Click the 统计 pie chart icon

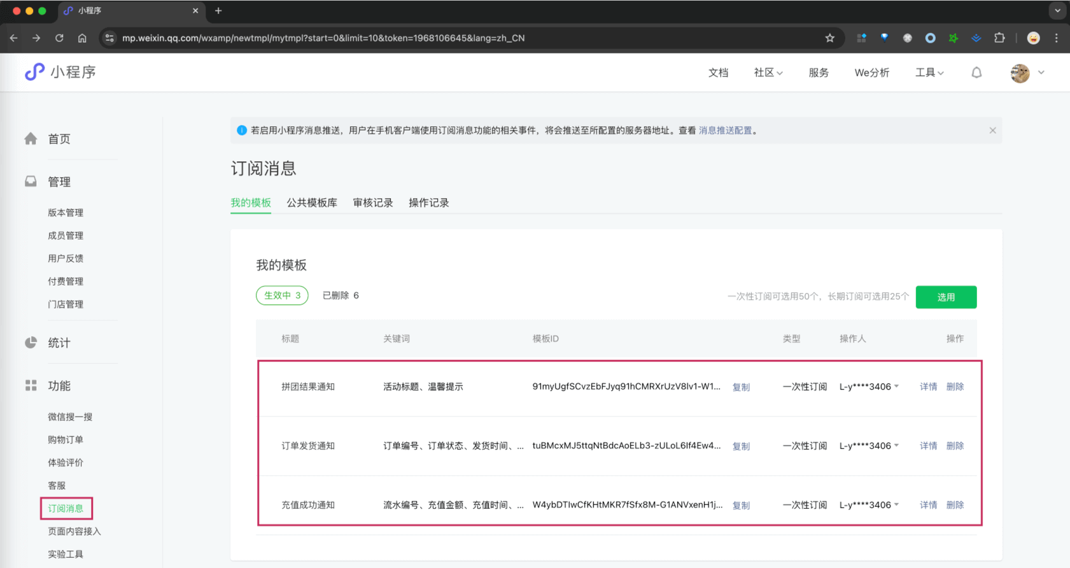tap(31, 343)
